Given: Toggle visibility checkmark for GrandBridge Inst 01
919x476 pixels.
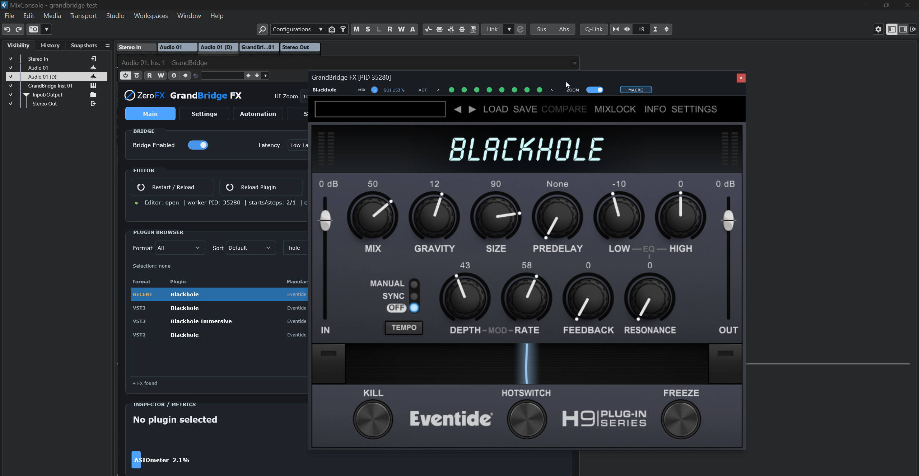Looking at the screenshot, I should (11, 86).
